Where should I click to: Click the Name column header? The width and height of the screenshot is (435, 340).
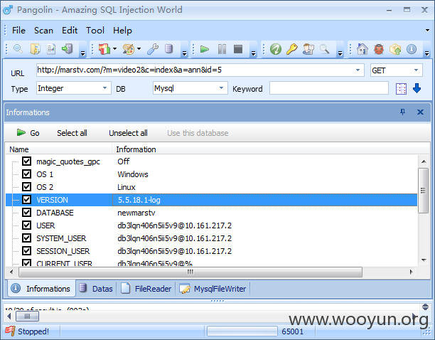tap(19, 149)
